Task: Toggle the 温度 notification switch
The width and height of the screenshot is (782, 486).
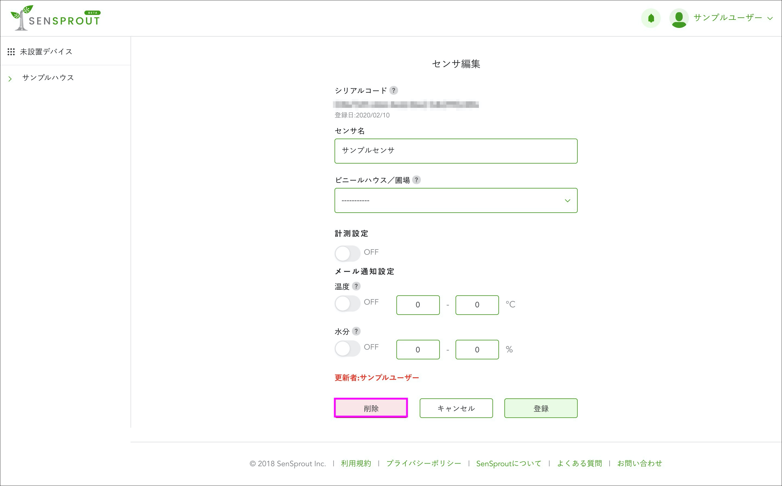Action: tap(347, 303)
